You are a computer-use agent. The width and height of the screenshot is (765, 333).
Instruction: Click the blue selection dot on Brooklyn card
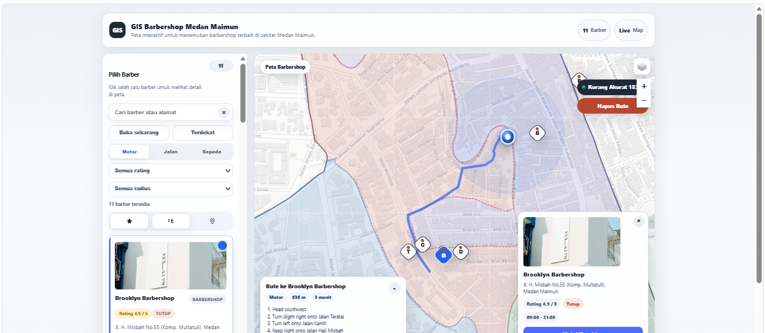click(x=222, y=245)
